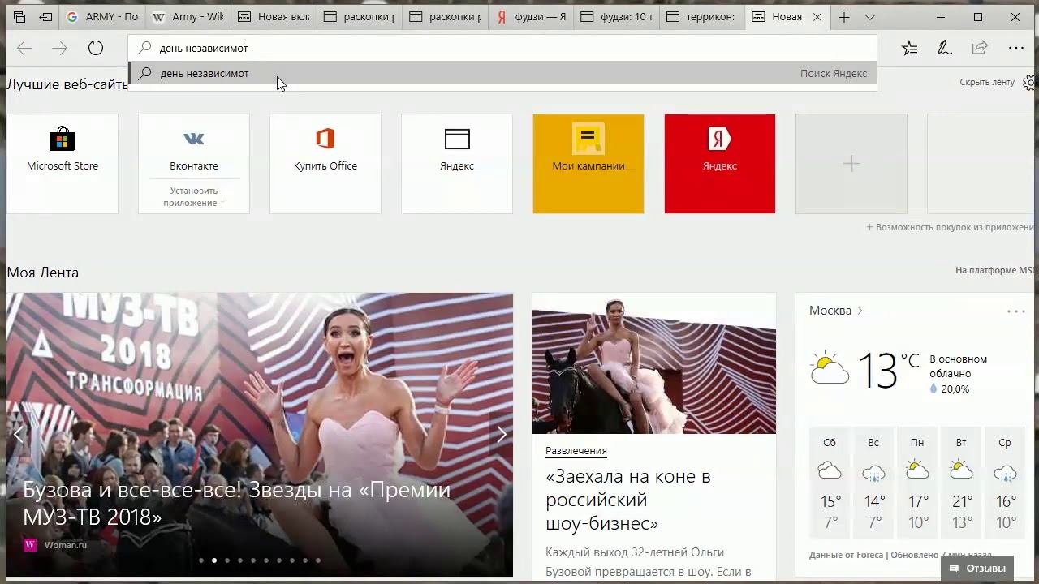The width and height of the screenshot is (1039, 584).
Task: Go back with the back arrow
Action: point(24,48)
